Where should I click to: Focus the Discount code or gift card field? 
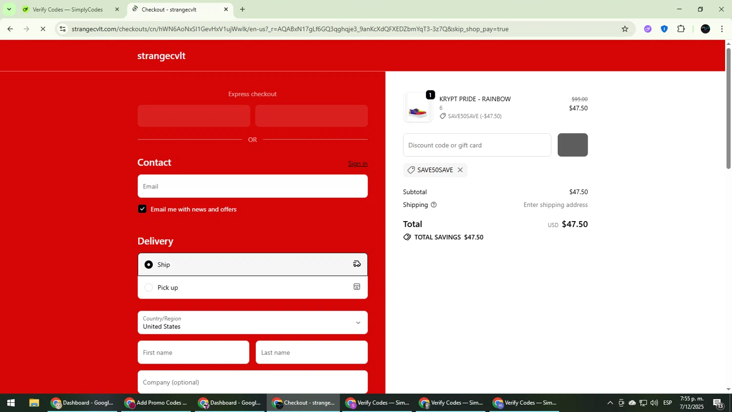pos(477,145)
